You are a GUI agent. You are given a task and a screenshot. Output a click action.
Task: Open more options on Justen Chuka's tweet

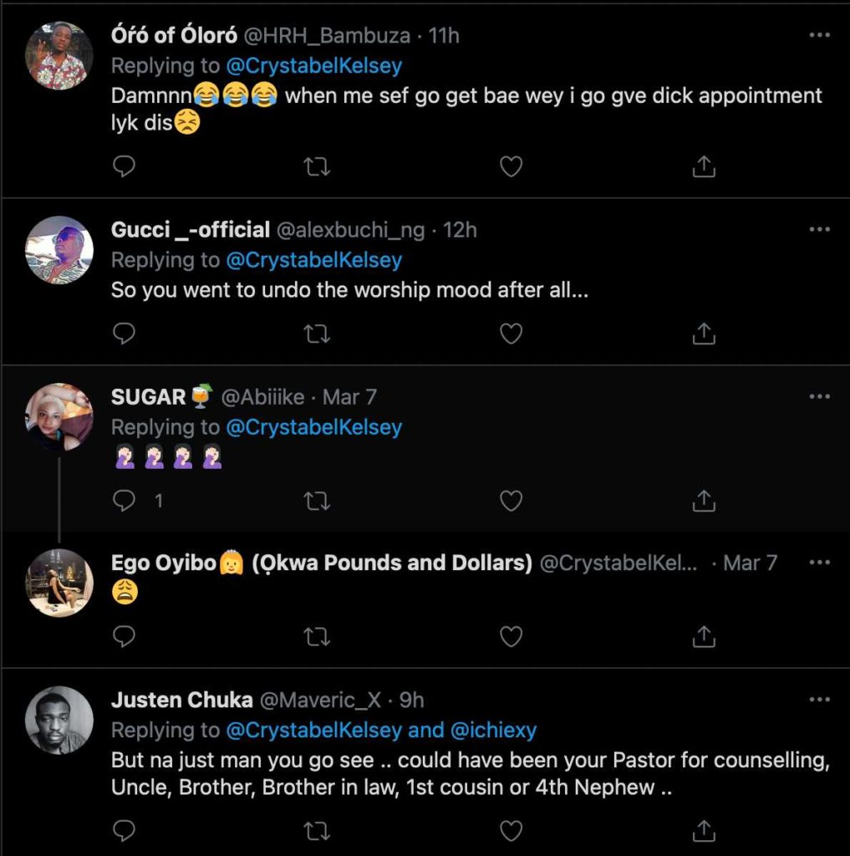click(x=820, y=700)
